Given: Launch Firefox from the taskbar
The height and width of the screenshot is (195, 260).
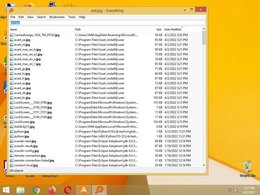Looking at the screenshot, I should coord(52,190).
